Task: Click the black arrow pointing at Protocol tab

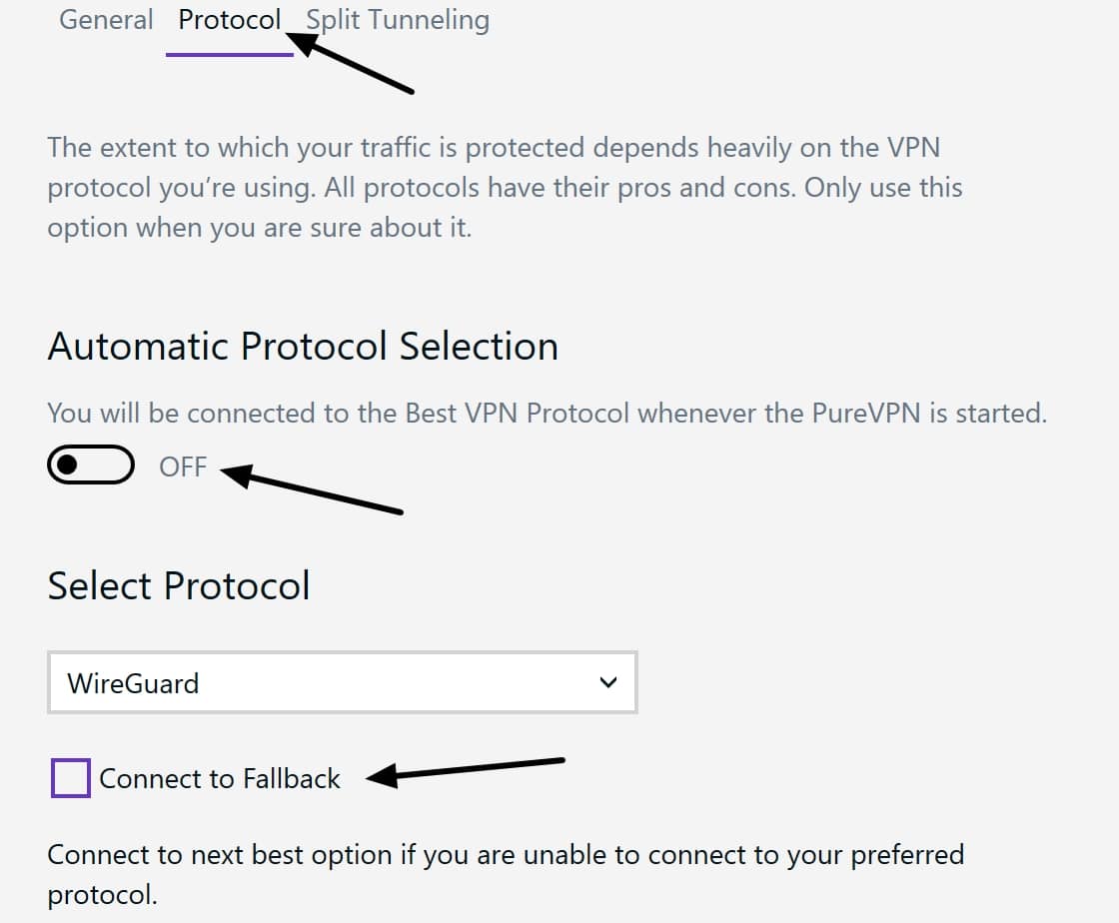Action: tap(349, 62)
